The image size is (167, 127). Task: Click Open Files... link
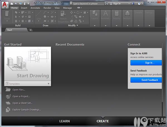[19, 90]
